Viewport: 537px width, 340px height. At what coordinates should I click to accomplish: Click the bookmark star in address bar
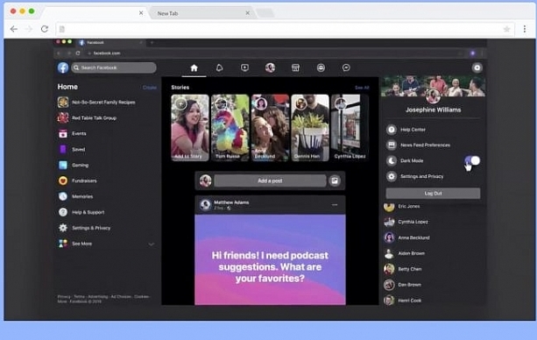[507, 29]
